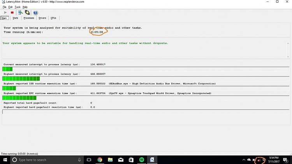Screen dimensions: 292x164
Task: Show hidden system tray icons
Action: (x=244, y=160)
